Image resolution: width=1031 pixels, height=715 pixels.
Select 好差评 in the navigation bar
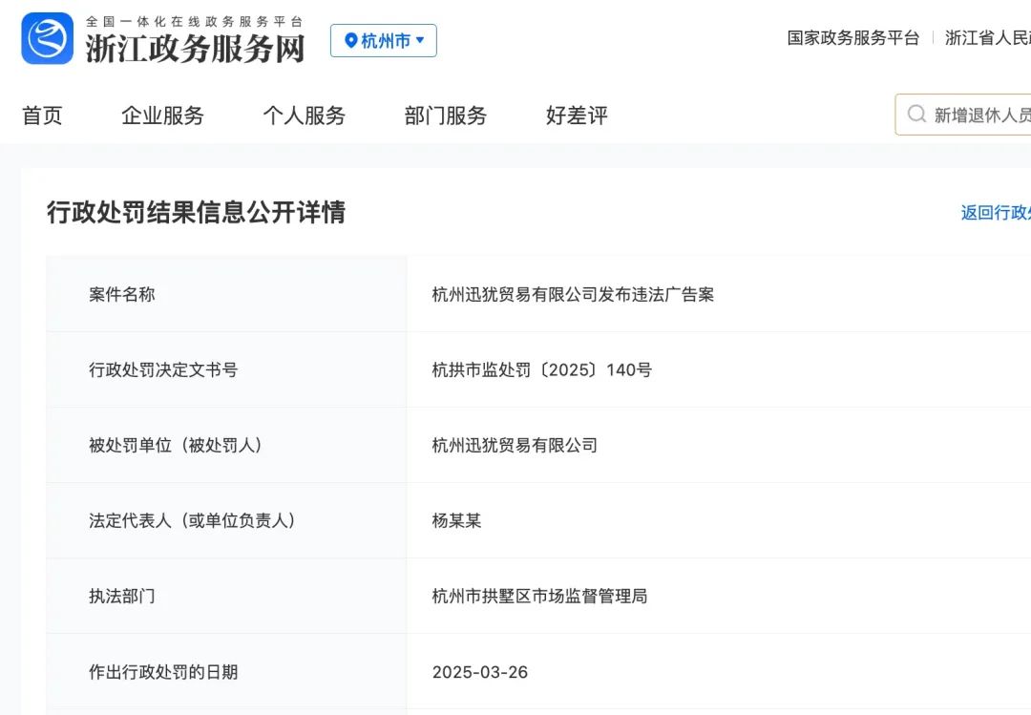tap(577, 116)
